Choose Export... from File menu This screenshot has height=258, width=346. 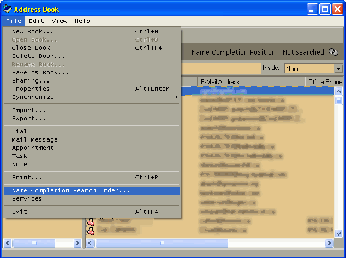click(x=92, y=118)
